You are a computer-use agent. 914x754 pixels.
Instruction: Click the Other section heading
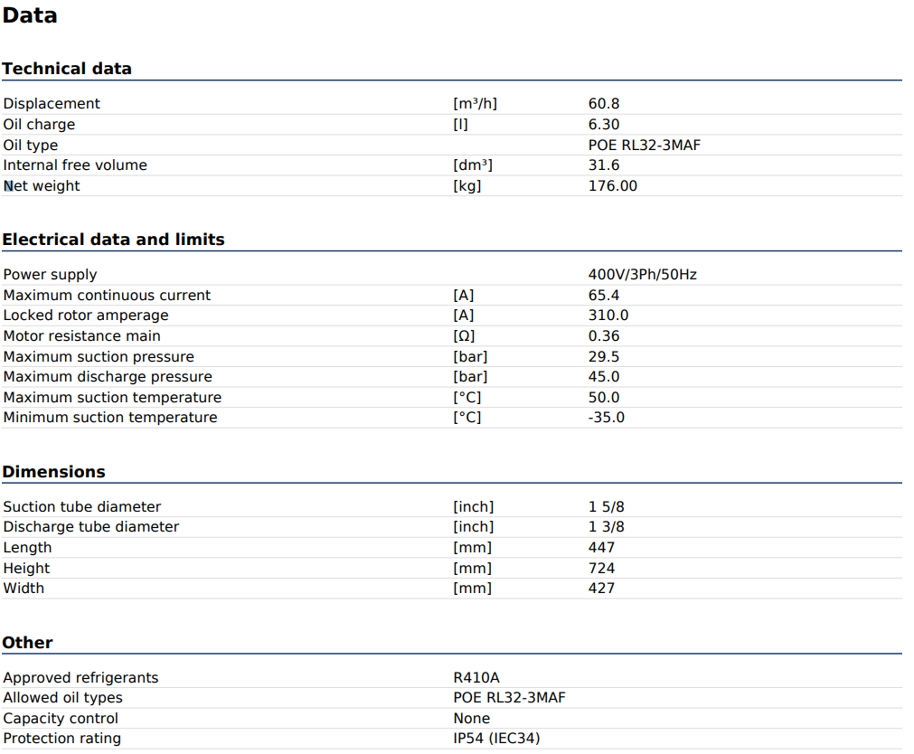pyautogui.click(x=27, y=643)
